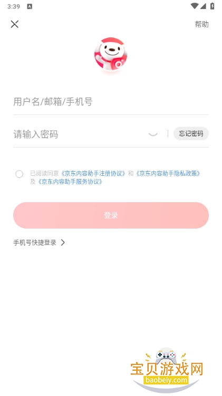Tap the pink 登录 button
The width and height of the screenshot is (222, 396).
tap(111, 215)
